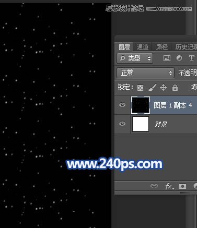Click the 不透明 opacity label
The image size is (197, 228).
(x=188, y=73)
